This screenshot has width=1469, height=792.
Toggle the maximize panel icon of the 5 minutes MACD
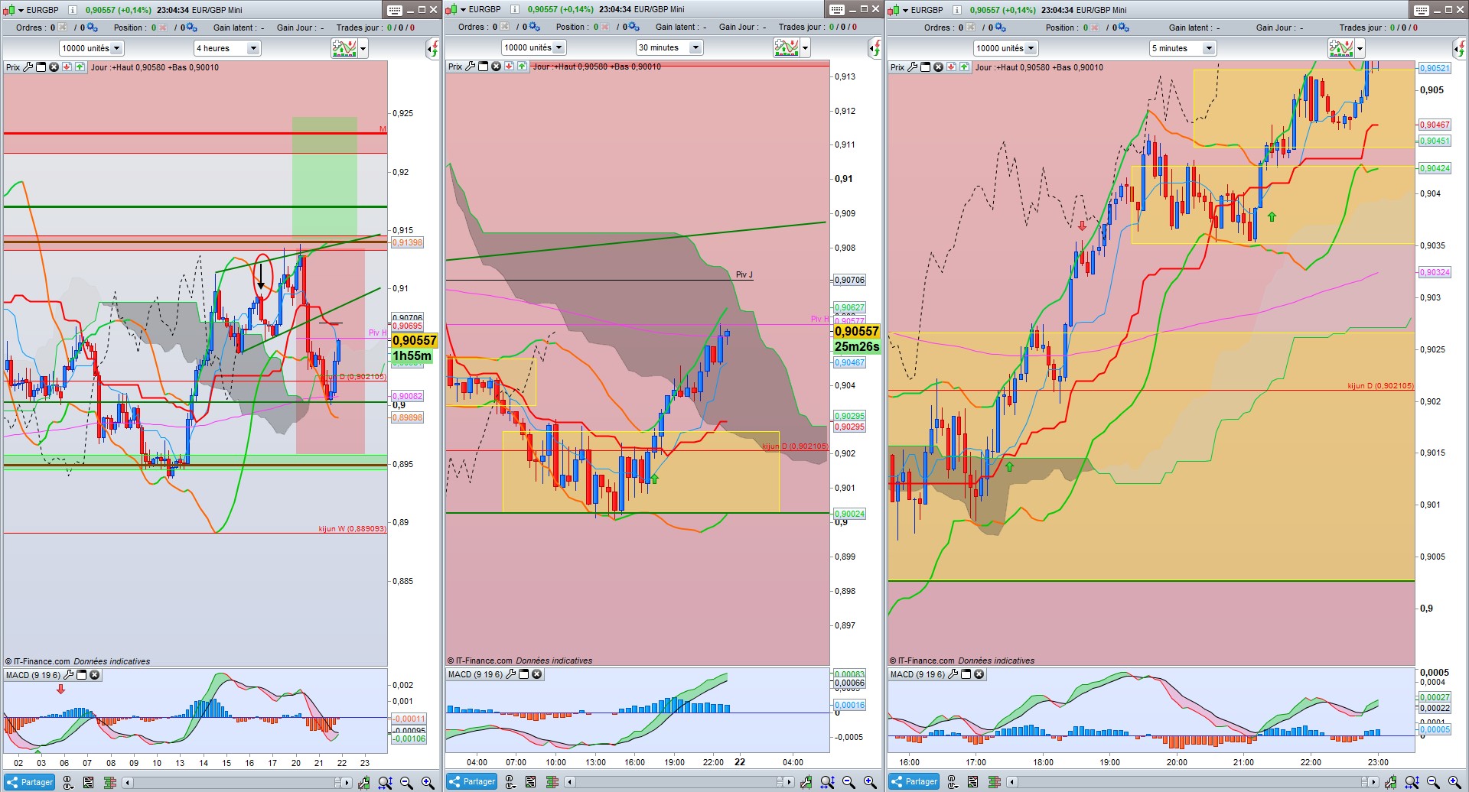tap(966, 674)
